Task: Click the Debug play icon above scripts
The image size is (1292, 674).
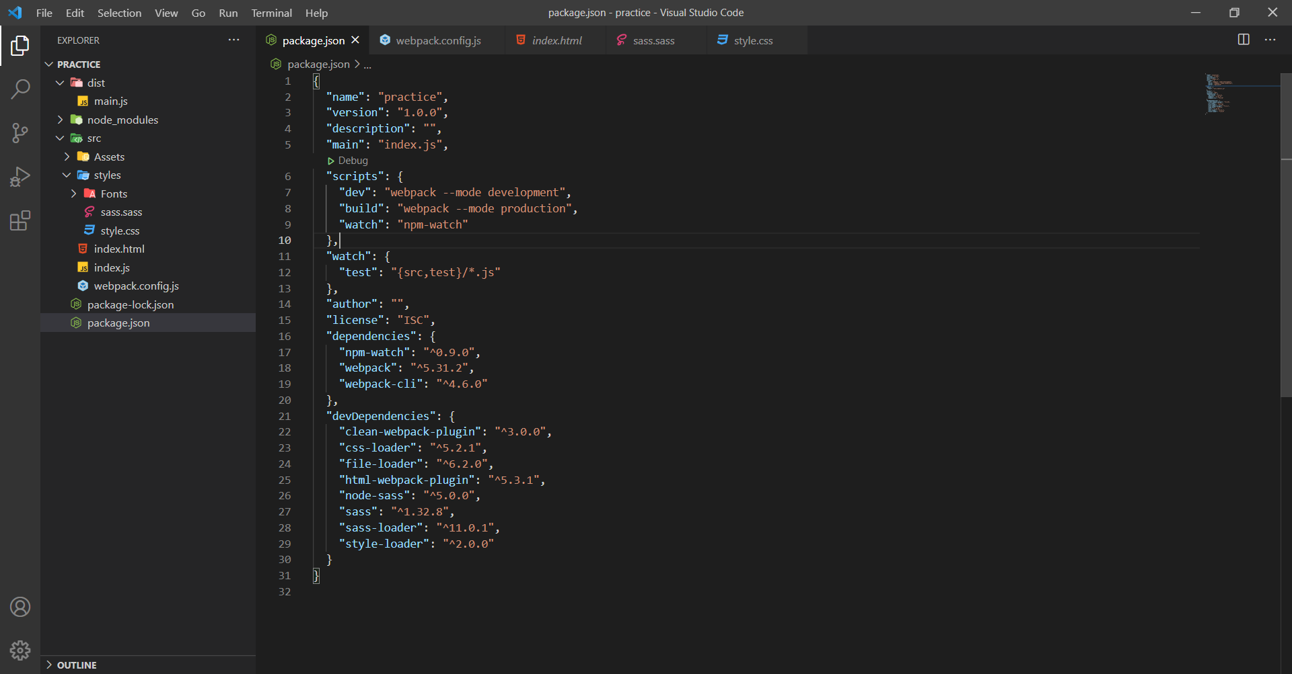Action: pos(330,161)
